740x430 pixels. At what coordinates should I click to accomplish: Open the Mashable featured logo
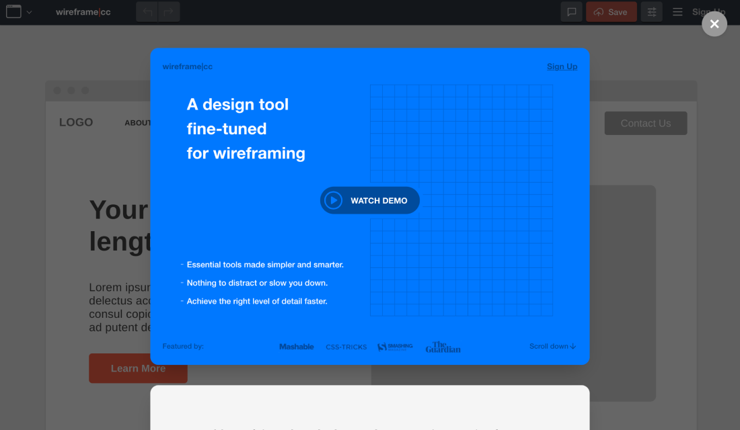[x=297, y=347]
